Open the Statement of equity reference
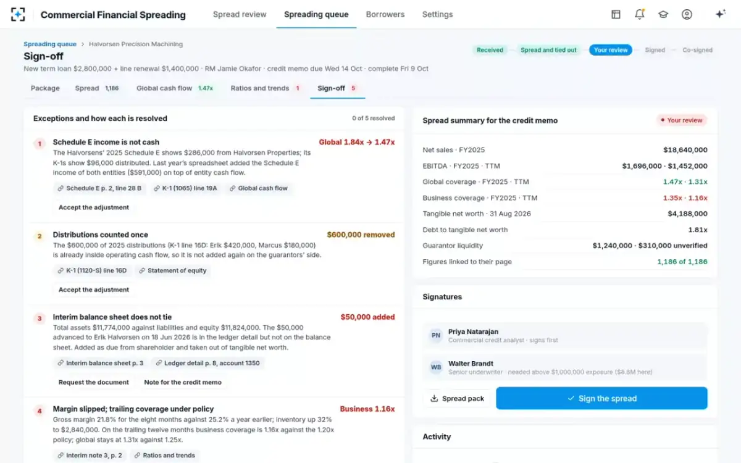The height and width of the screenshot is (463, 741). pyautogui.click(x=173, y=270)
